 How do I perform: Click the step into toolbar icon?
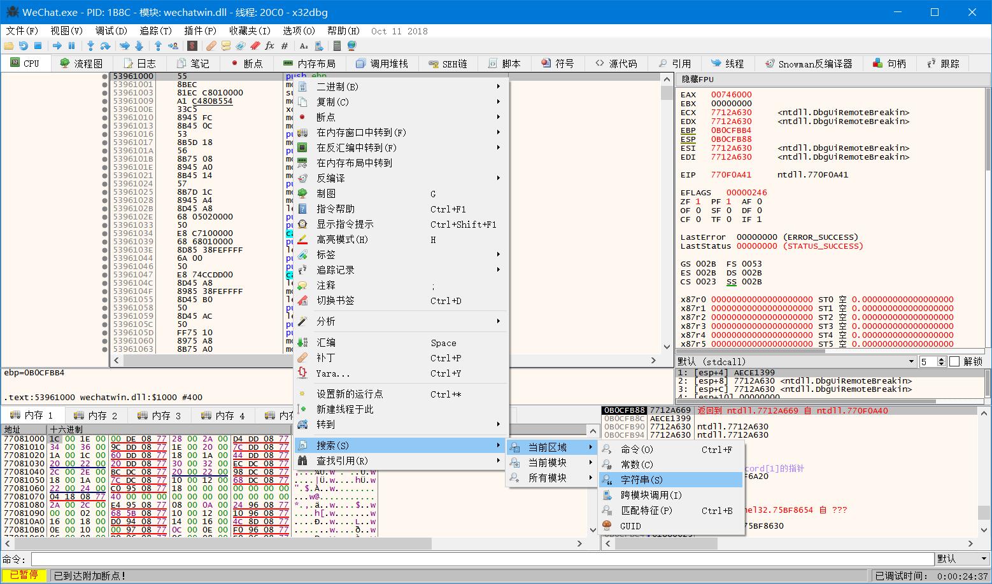[x=90, y=46]
